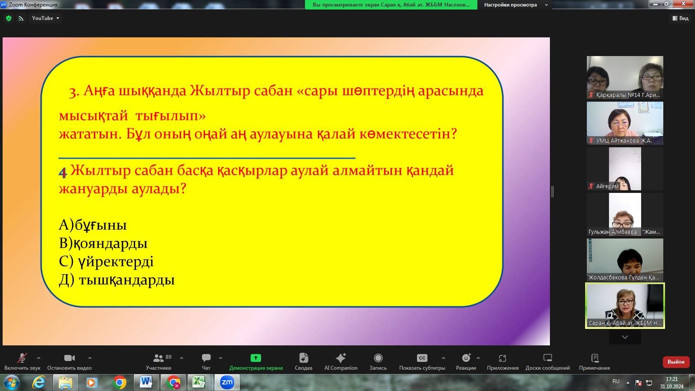Open Настройки просмотра view options dropdown

pyautogui.click(x=515, y=5)
